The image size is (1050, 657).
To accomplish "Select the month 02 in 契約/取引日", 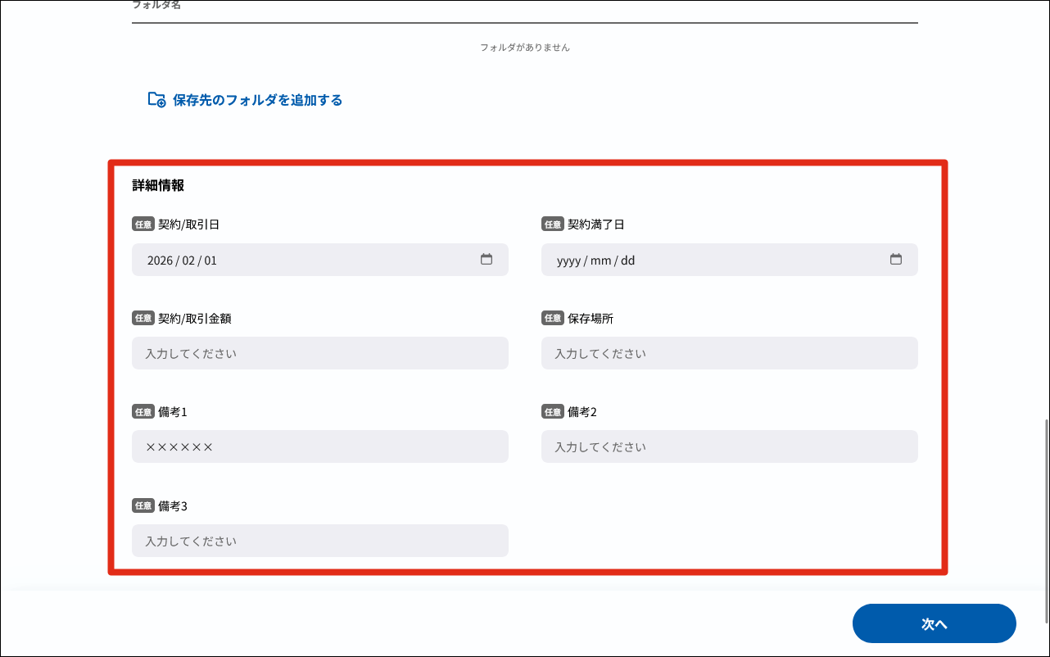I will pyautogui.click(x=189, y=261).
